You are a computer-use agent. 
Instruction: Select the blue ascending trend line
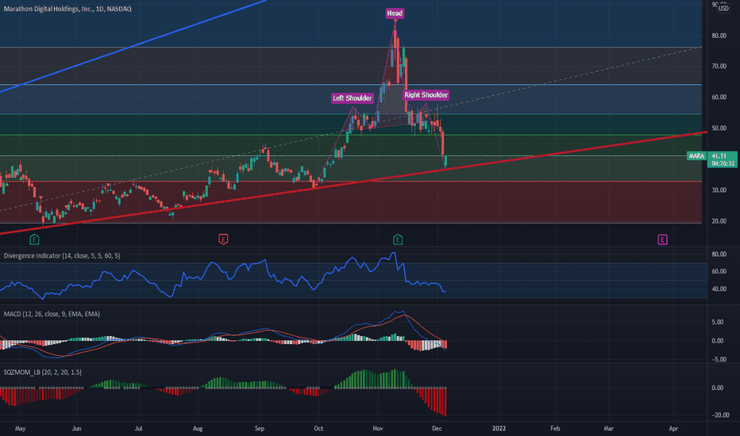pos(133,46)
